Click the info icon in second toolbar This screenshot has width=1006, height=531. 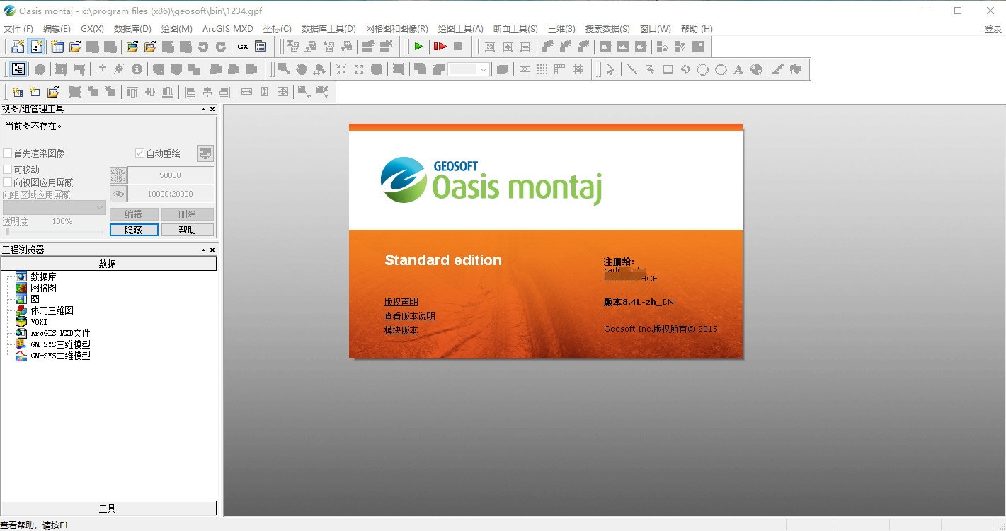click(137, 69)
